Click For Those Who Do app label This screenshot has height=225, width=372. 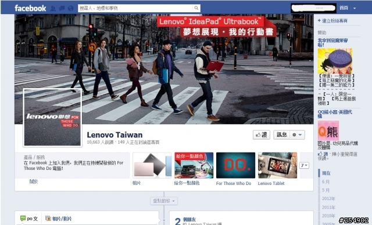(234, 183)
